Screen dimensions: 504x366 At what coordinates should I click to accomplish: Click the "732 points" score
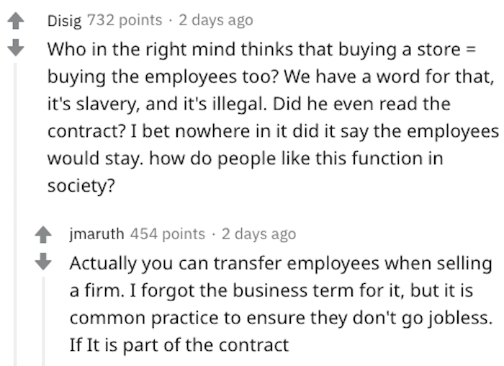pos(124,20)
